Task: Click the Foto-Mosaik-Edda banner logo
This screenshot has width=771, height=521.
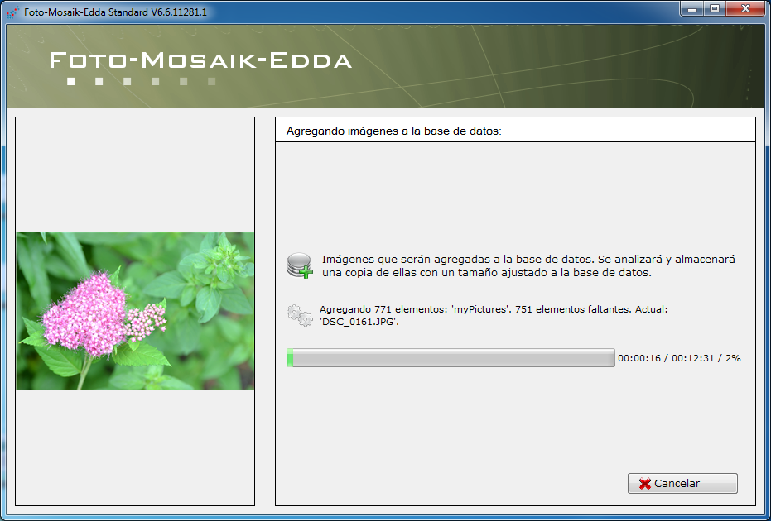Action: click(200, 67)
